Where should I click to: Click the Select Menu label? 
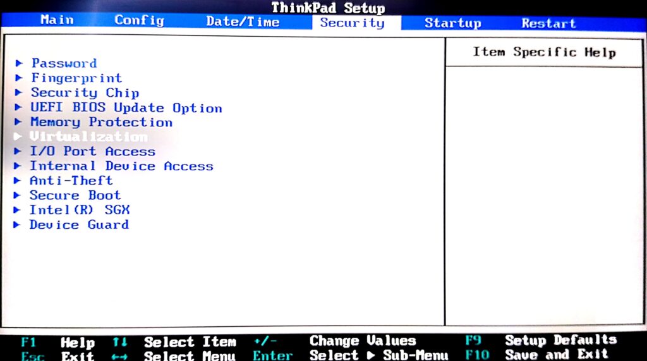(x=190, y=356)
